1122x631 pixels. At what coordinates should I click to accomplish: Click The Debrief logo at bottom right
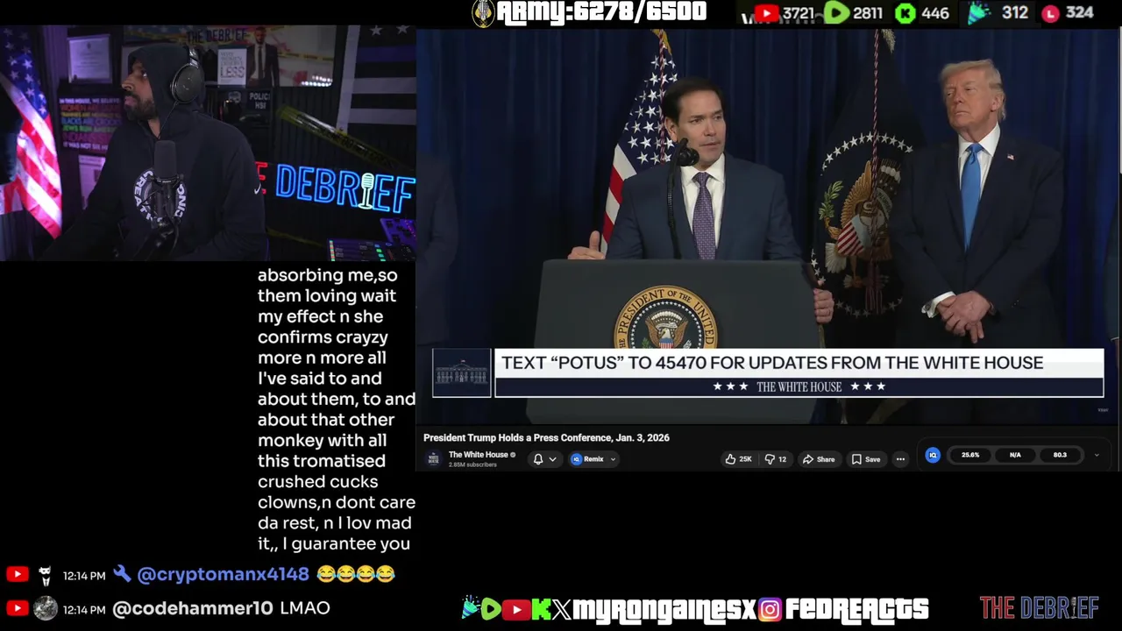point(1039,607)
